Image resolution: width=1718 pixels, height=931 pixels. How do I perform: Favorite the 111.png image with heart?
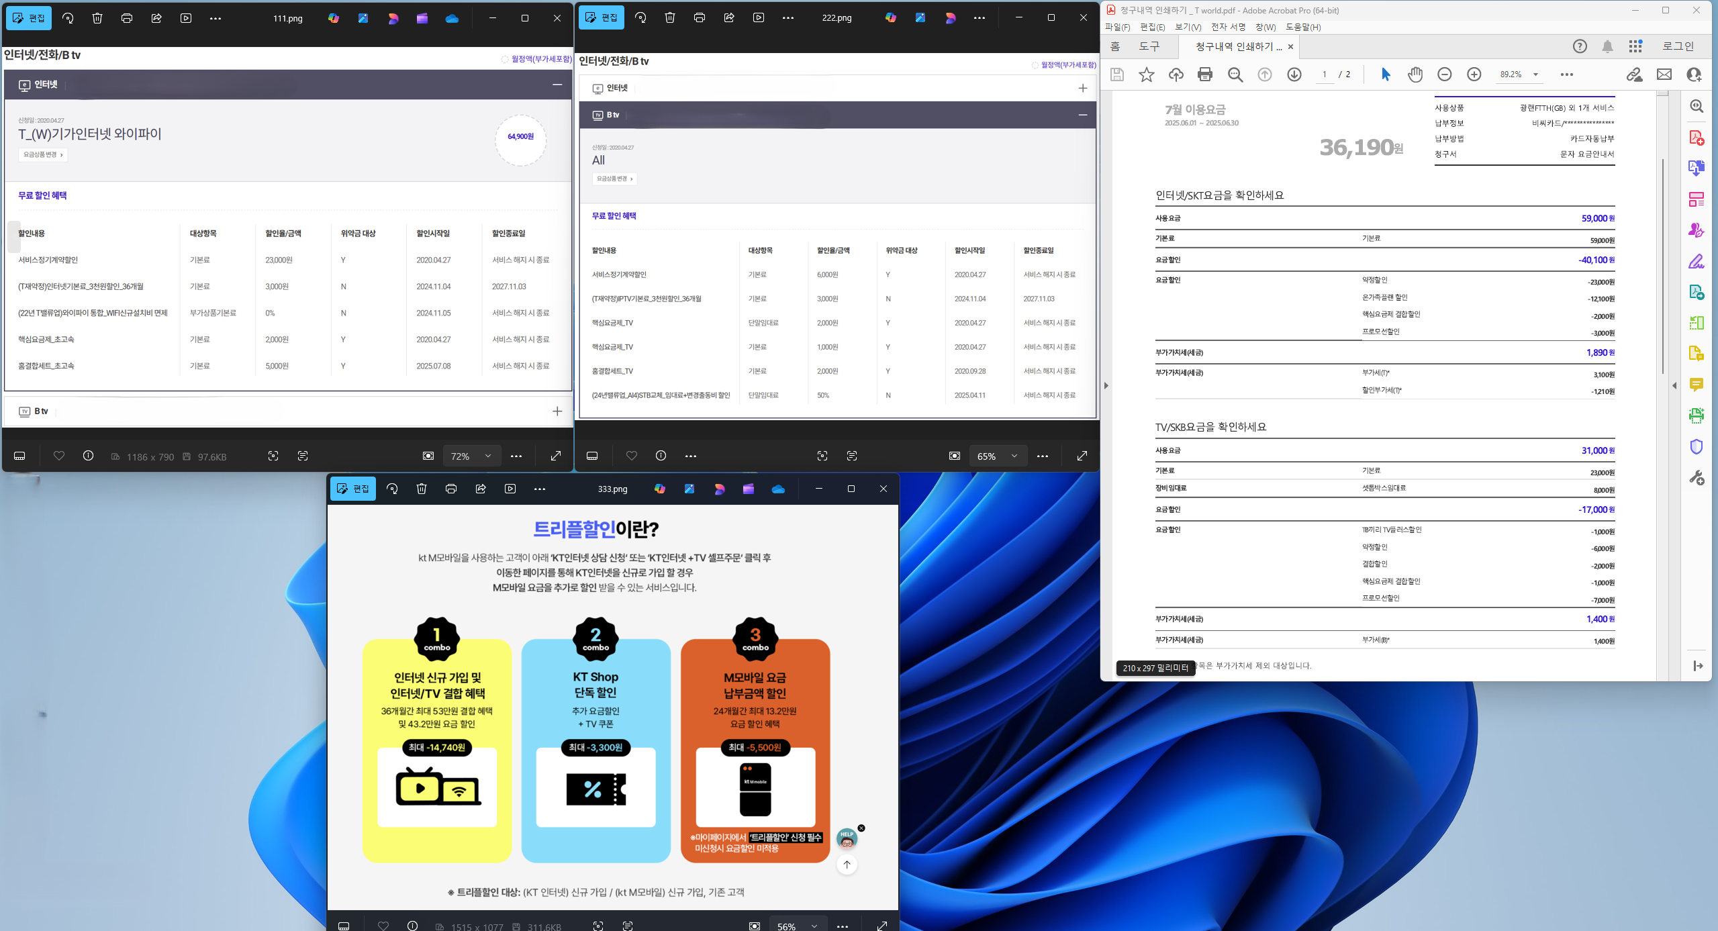point(59,456)
